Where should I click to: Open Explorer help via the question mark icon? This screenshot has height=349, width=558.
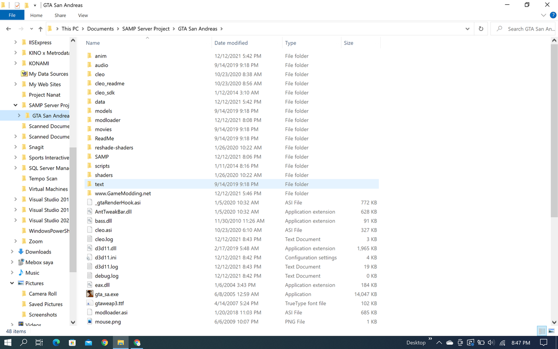(553, 15)
